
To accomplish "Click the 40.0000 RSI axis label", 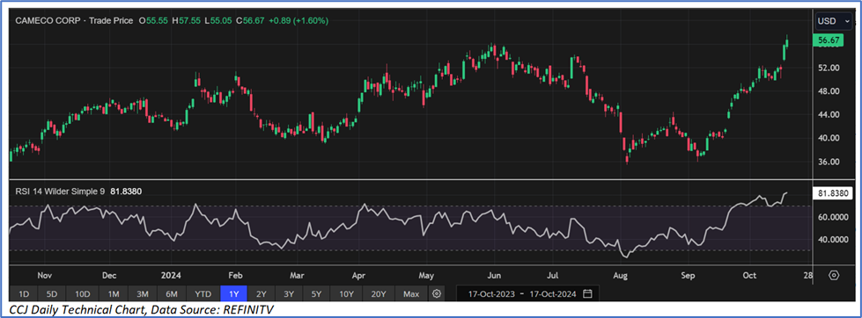I will 833,240.
